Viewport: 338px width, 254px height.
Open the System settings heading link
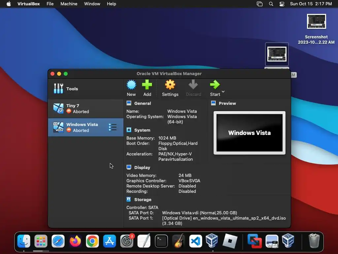[142, 130]
